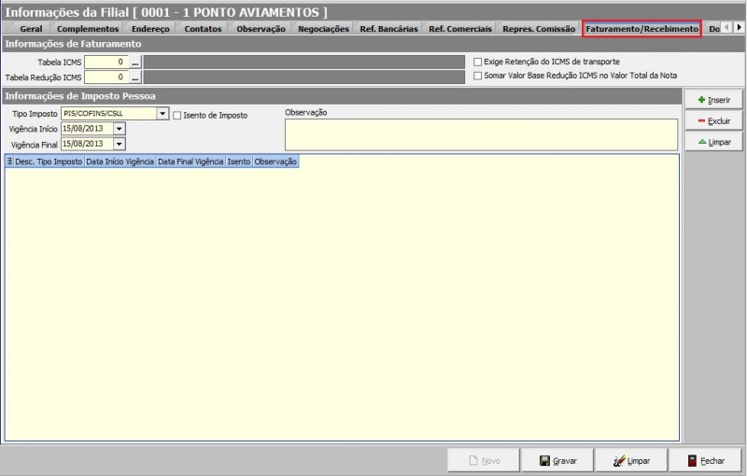
Task: Enable the Isento de Imposto checkbox
Action: [177, 115]
